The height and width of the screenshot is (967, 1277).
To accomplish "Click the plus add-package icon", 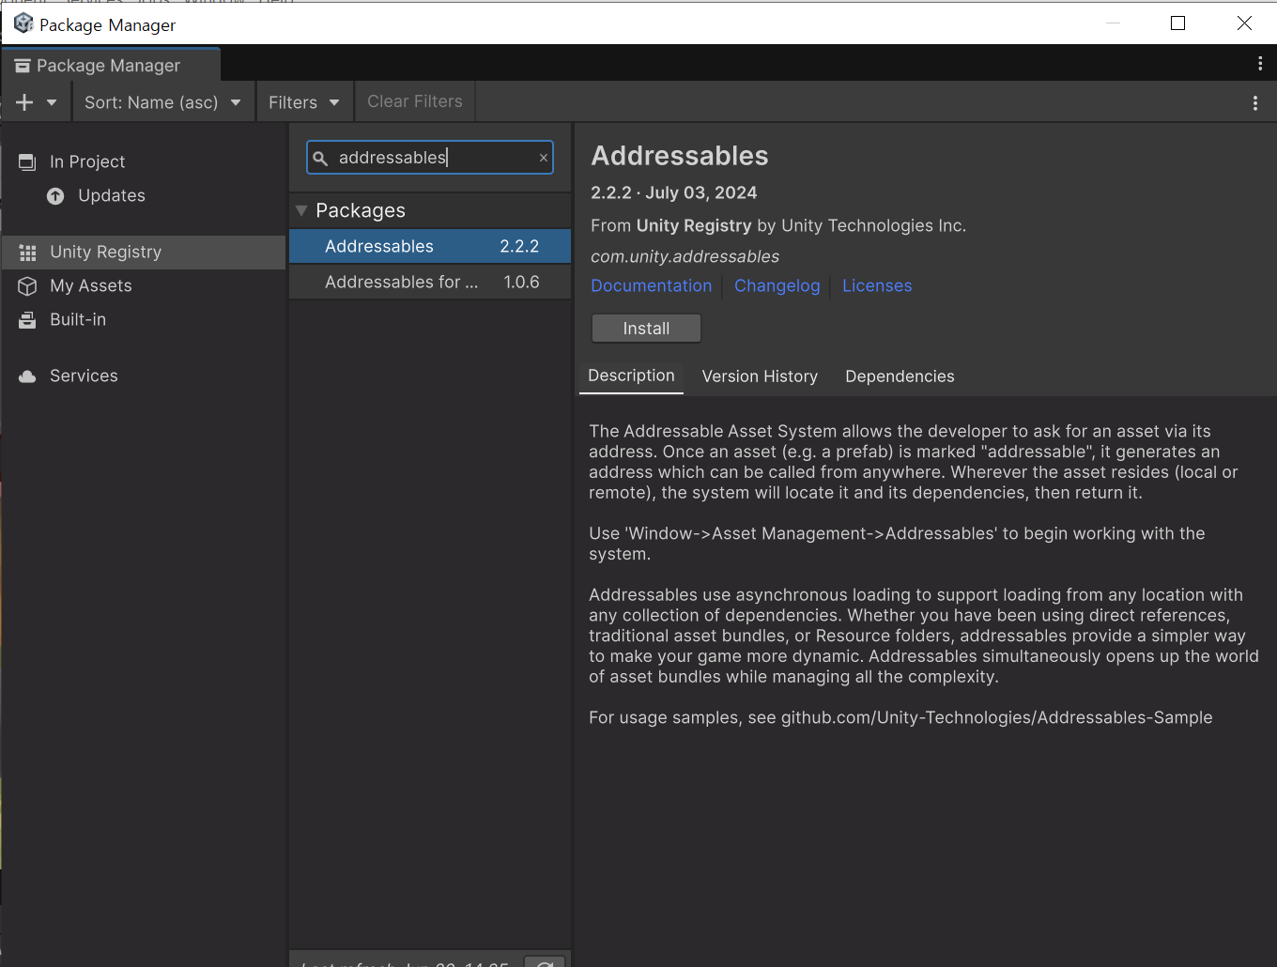I will (x=24, y=102).
